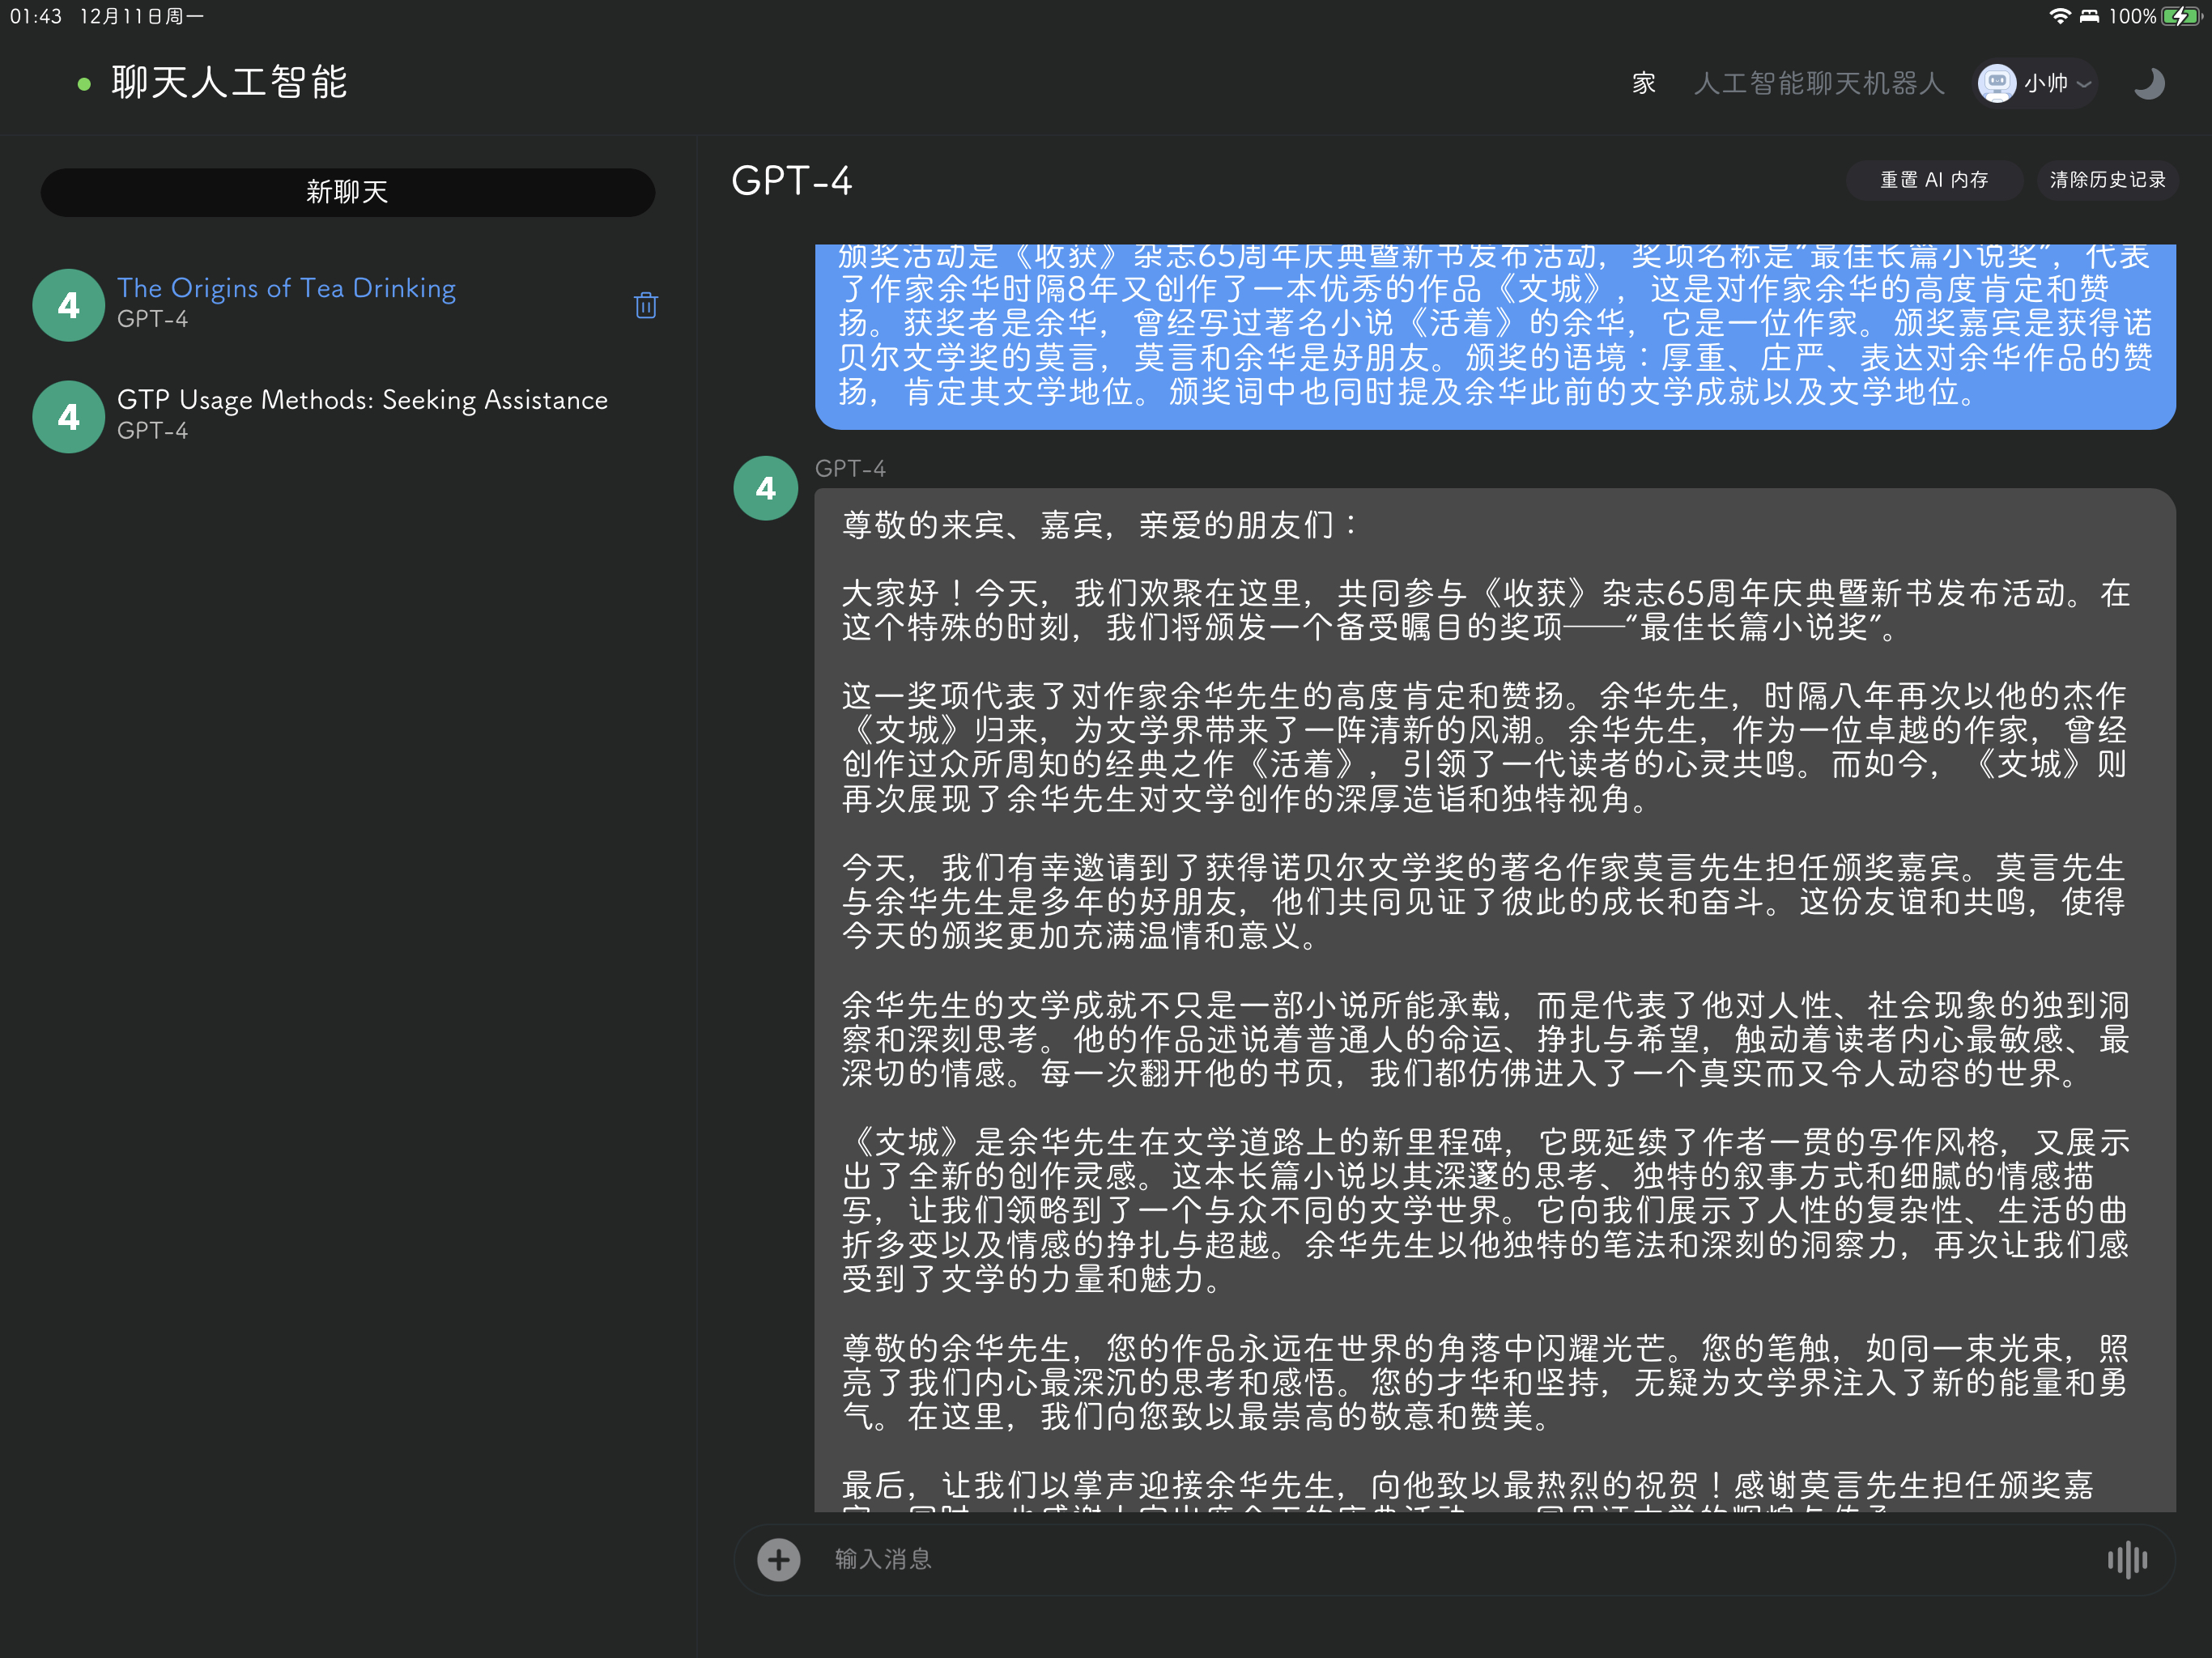Image resolution: width=2212 pixels, height=1658 pixels.
Task: Toggle dark mode moon icon
Action: click(x=2148, y=83)
